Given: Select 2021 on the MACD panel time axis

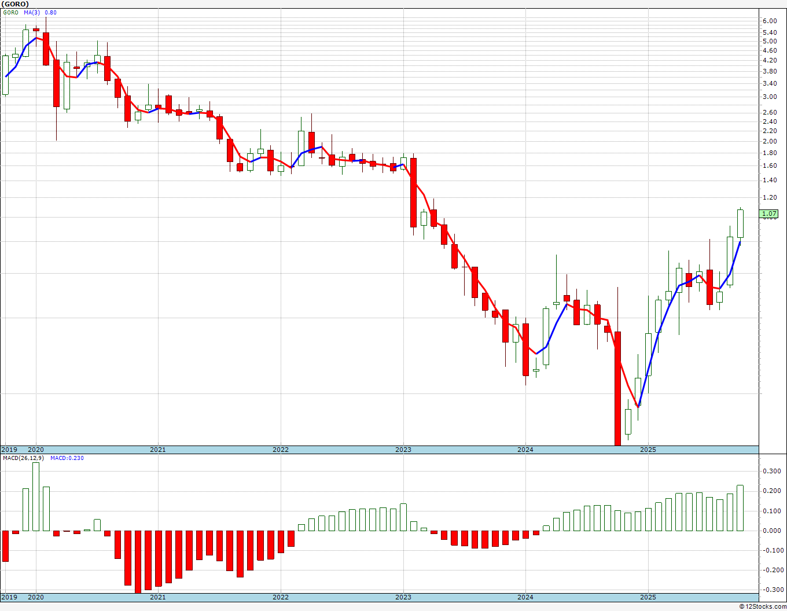Looking at the screenshot, I should point(158,597).
